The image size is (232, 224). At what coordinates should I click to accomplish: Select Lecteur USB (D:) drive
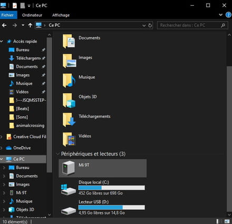point(103,207)
